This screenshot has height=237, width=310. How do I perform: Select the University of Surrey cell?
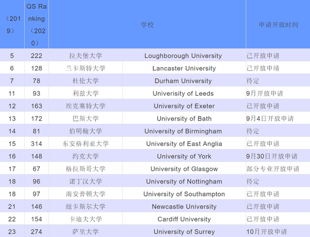tap(184, 231)
